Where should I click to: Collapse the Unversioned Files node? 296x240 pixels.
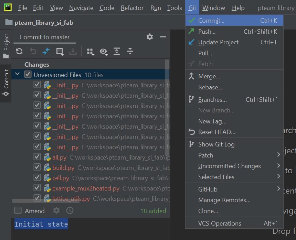click(x=18, y=74)
